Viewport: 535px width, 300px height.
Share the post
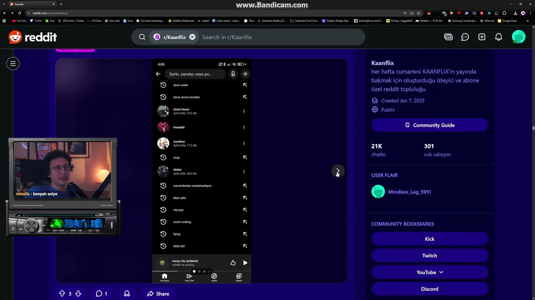158,294
